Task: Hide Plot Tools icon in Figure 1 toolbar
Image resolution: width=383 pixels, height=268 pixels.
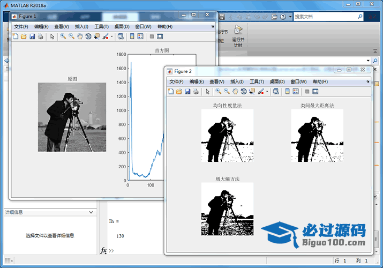Action: (152, 36)
